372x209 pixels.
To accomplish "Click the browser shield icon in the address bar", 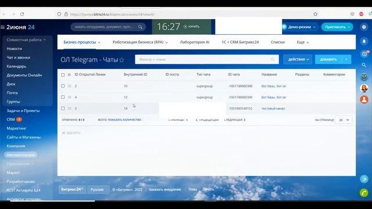I will coord(59,14).
